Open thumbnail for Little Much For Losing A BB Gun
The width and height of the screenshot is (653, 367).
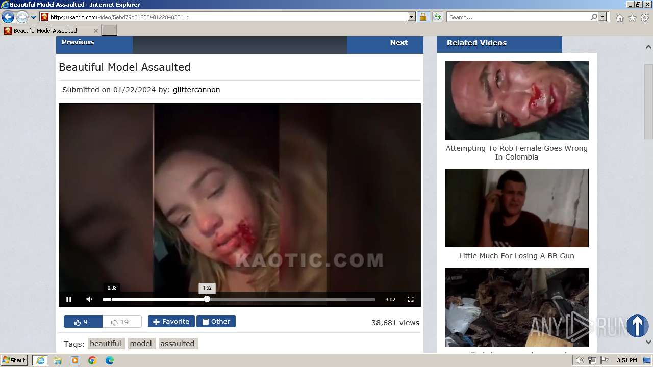517,208
